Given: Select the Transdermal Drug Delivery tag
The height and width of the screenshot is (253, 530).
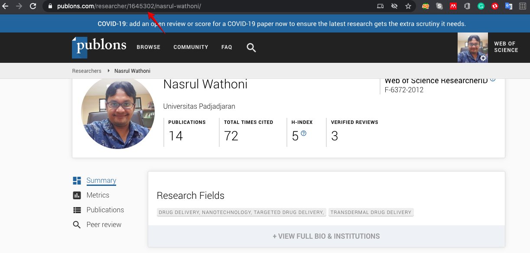Looking at the screenshot, I should pyautogui.click(x=371, y=212).
